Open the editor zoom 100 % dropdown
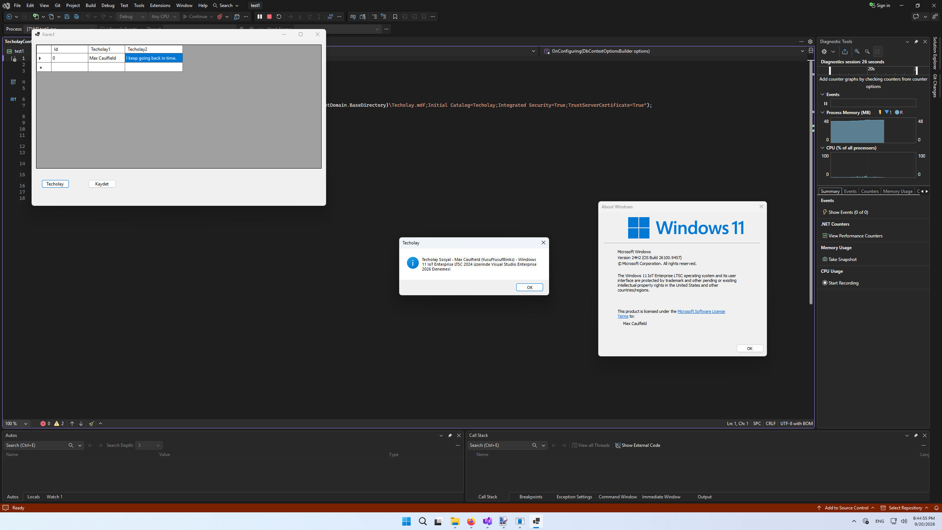This screenshot has height=530, width=942. (16, 424)
